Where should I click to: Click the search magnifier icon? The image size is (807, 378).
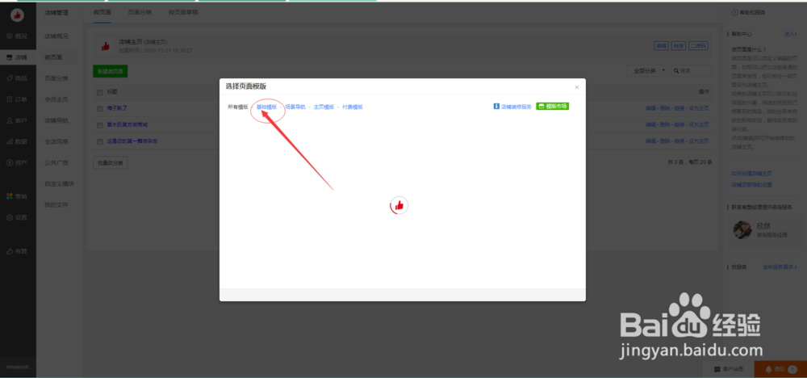pos(676,70)
